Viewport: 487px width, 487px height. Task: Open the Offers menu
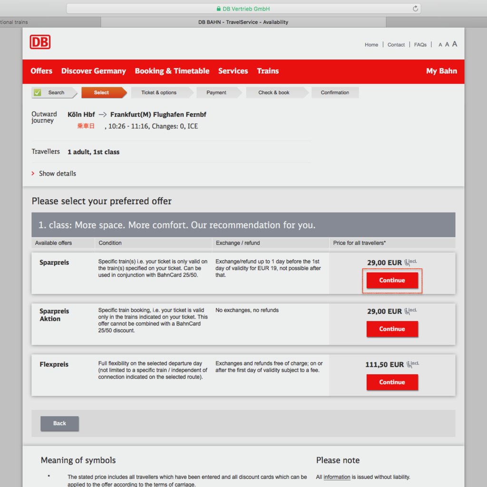pos(41,71)
